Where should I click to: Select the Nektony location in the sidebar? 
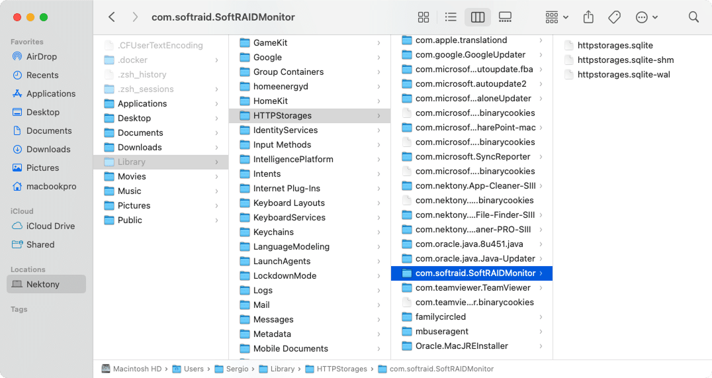(46, 285)
